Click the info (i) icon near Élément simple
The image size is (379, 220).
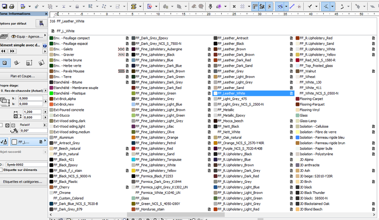44,45
